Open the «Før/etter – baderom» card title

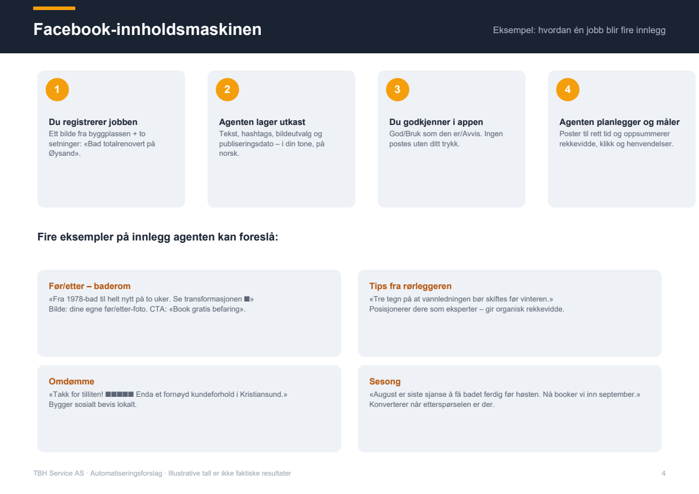(x=90, y=286)
